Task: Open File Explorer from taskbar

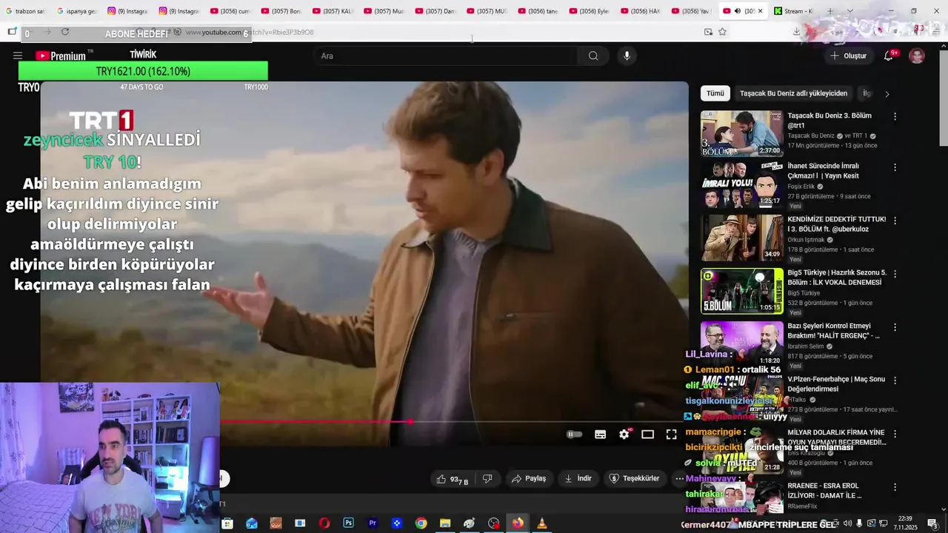Action: point(444,523)
